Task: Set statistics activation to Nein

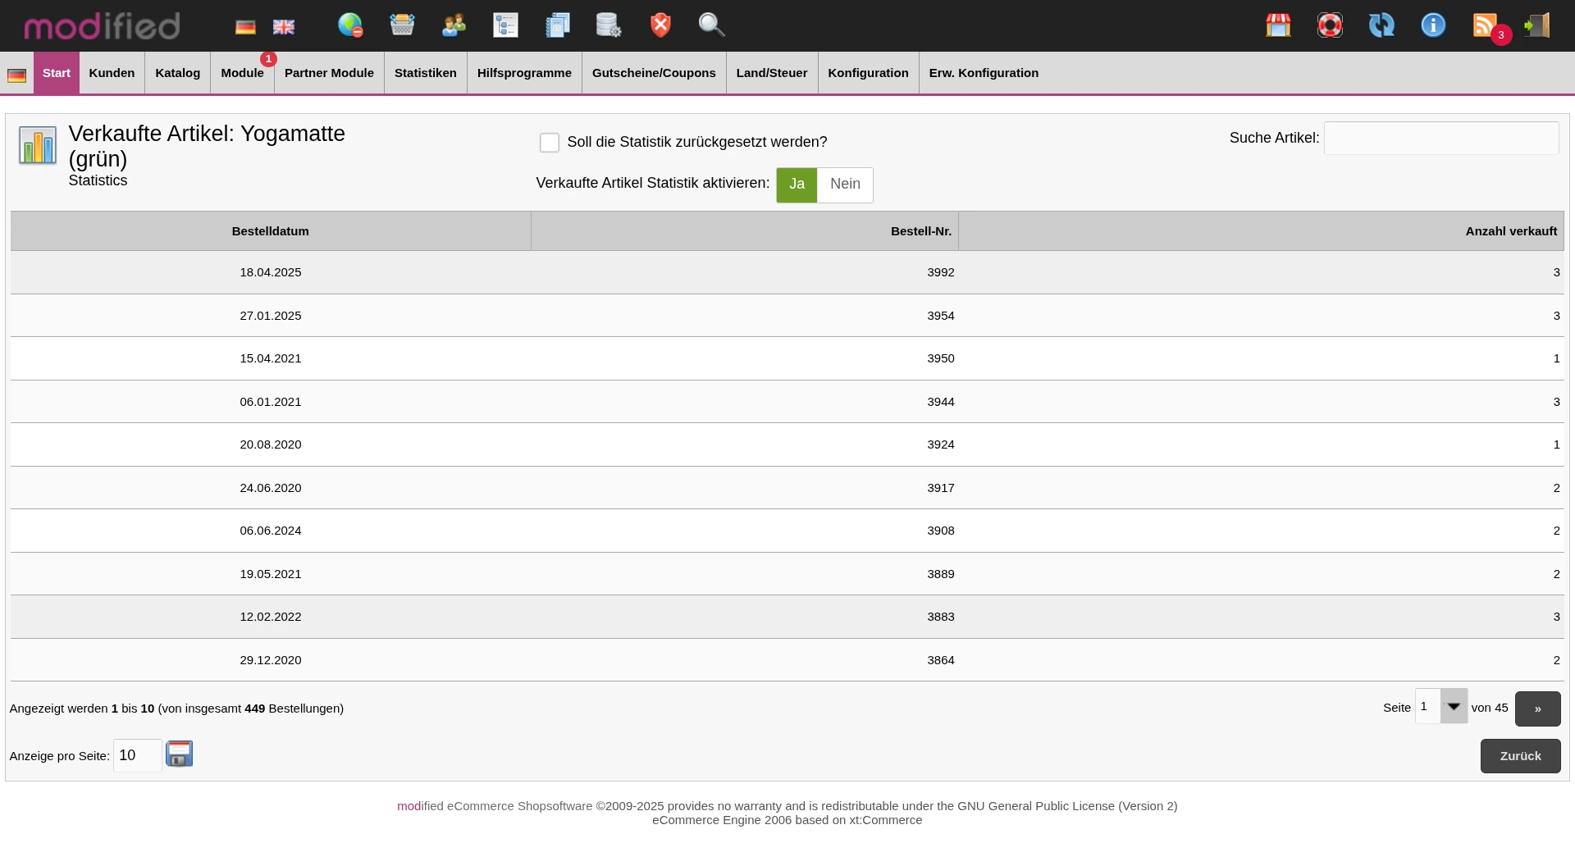Action: 845,185
